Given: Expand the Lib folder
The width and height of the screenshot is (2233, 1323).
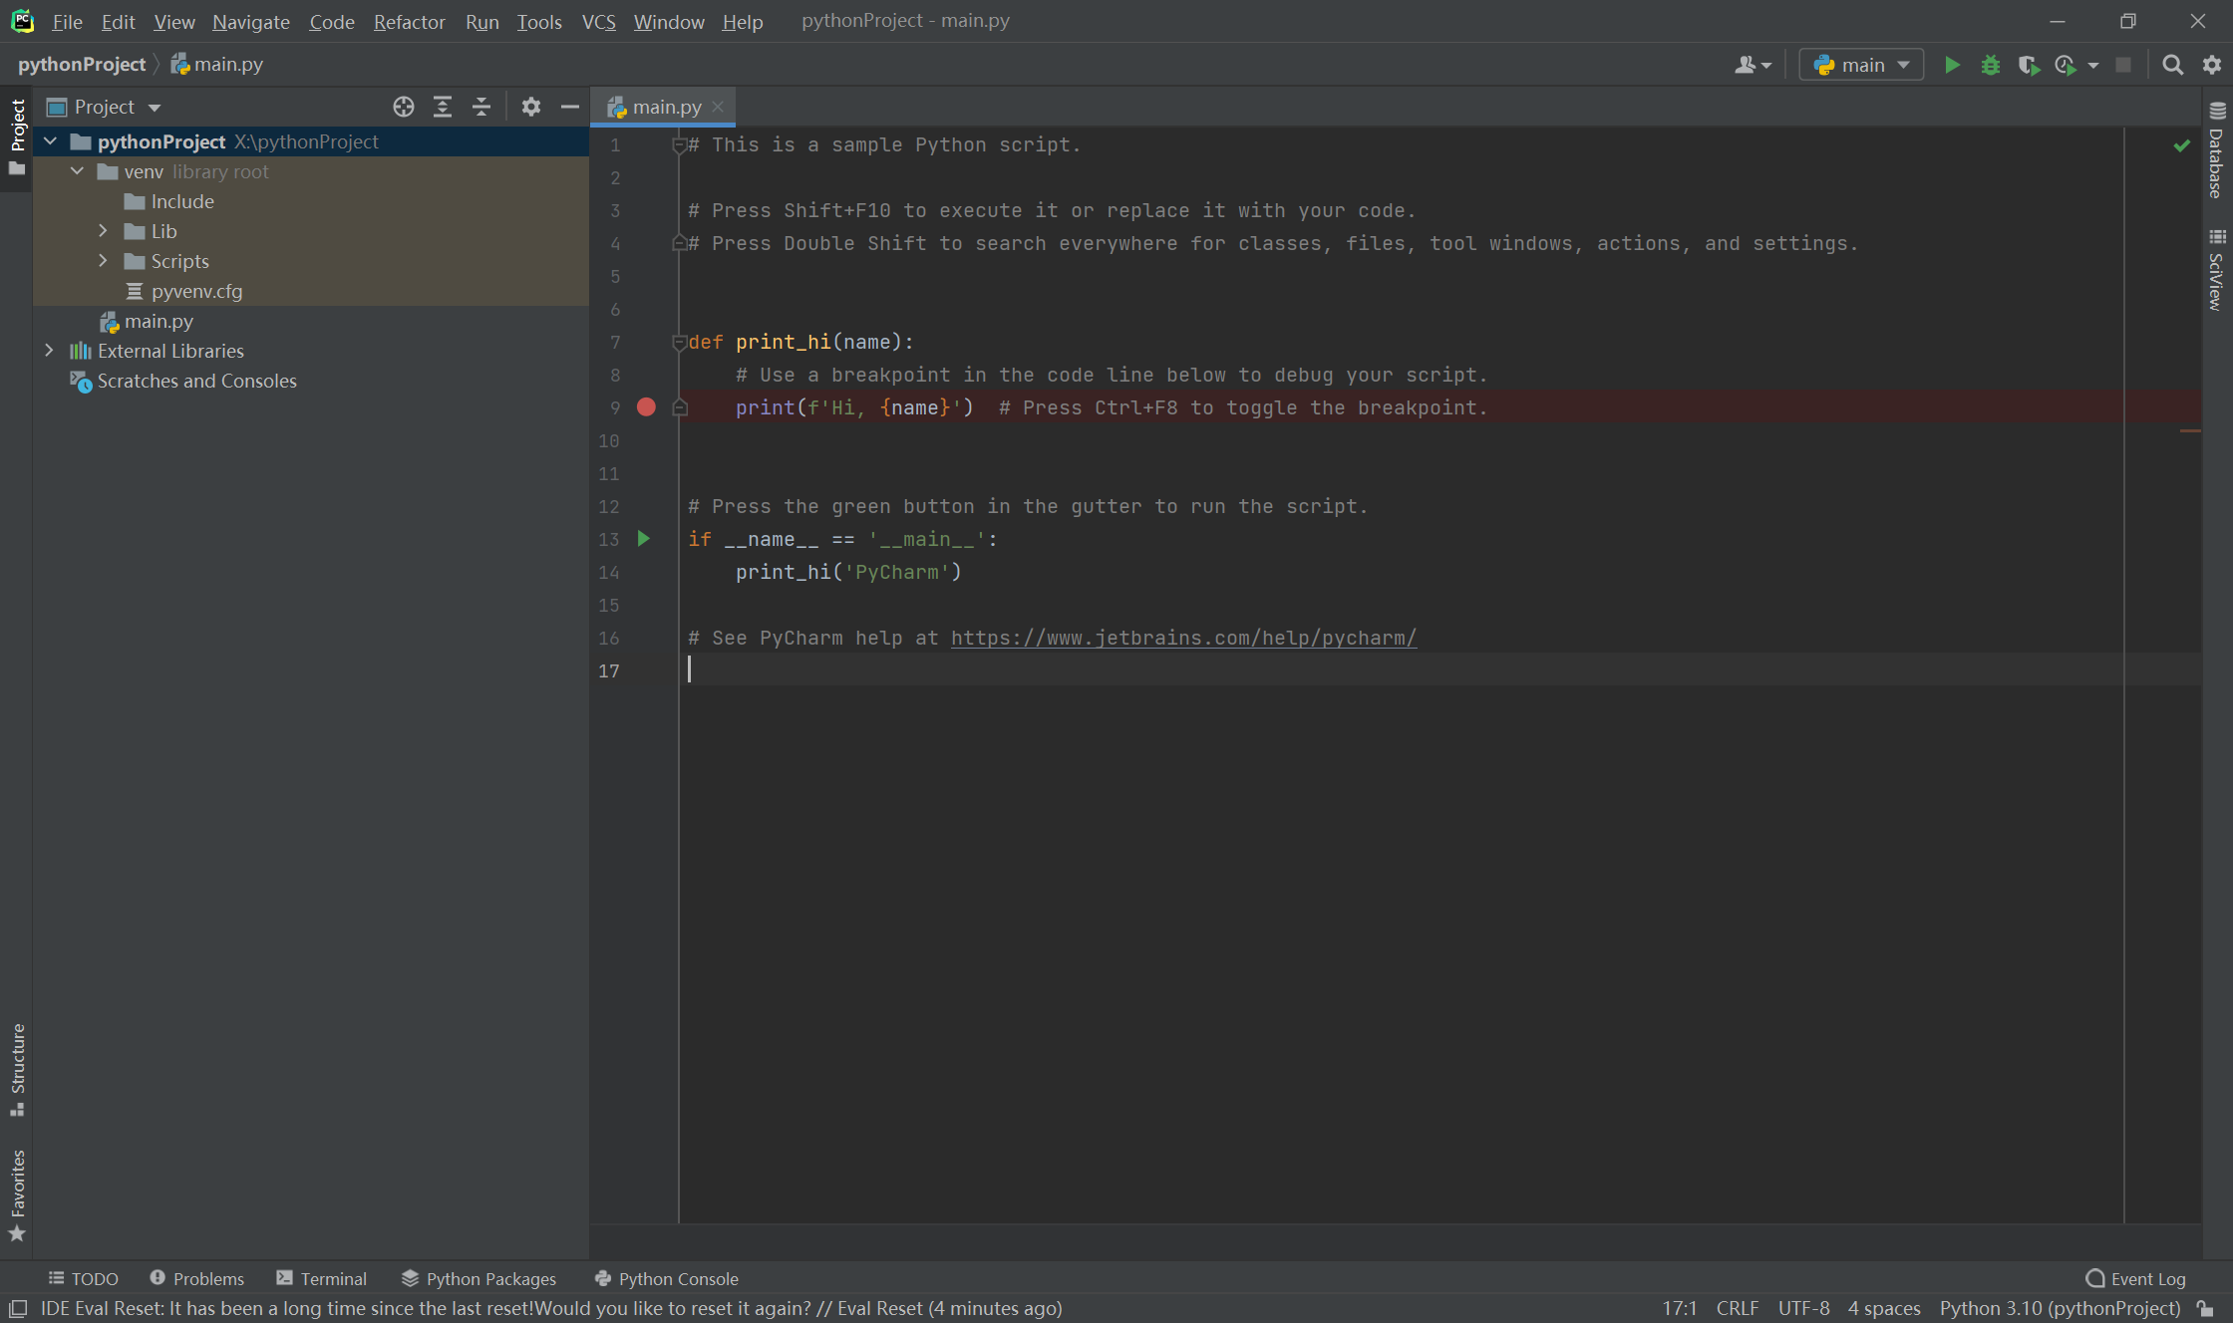Looking at the screenshot, I should point(103,231).
